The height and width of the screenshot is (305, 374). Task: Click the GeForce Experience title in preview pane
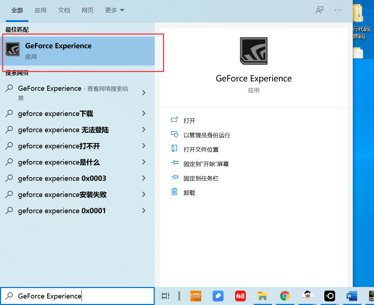253,79
